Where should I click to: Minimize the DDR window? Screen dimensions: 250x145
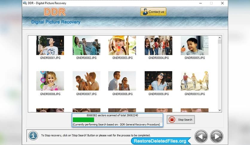click(x=201, y=3)
